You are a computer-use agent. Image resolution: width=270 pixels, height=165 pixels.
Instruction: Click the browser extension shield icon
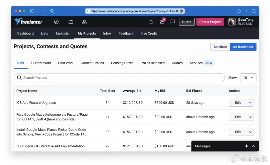click(52, 11)
